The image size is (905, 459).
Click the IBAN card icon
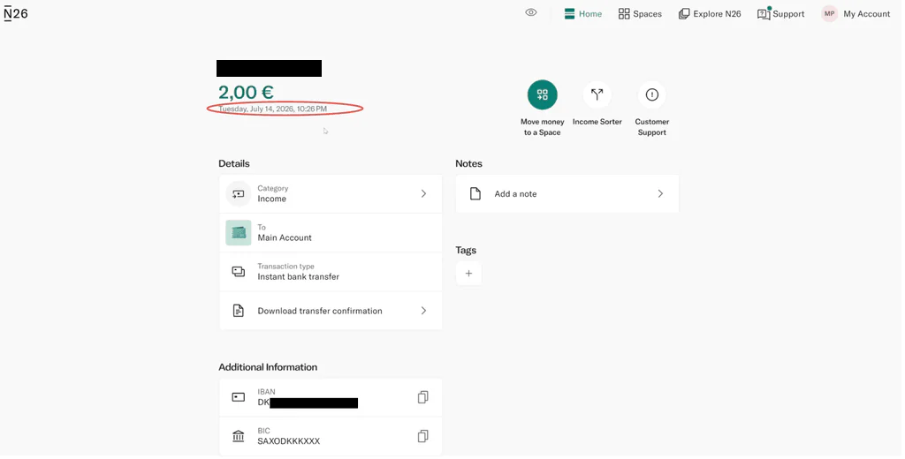tap(239, 397)
